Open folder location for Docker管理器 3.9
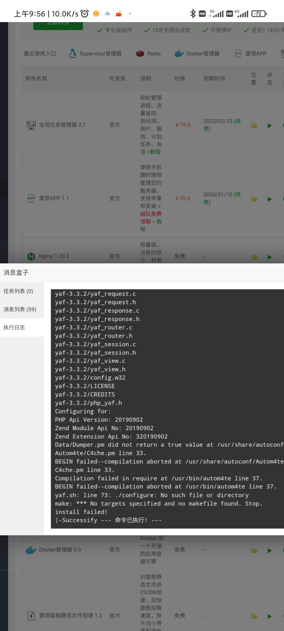284x631 pixels. click(x=254, y=551)
